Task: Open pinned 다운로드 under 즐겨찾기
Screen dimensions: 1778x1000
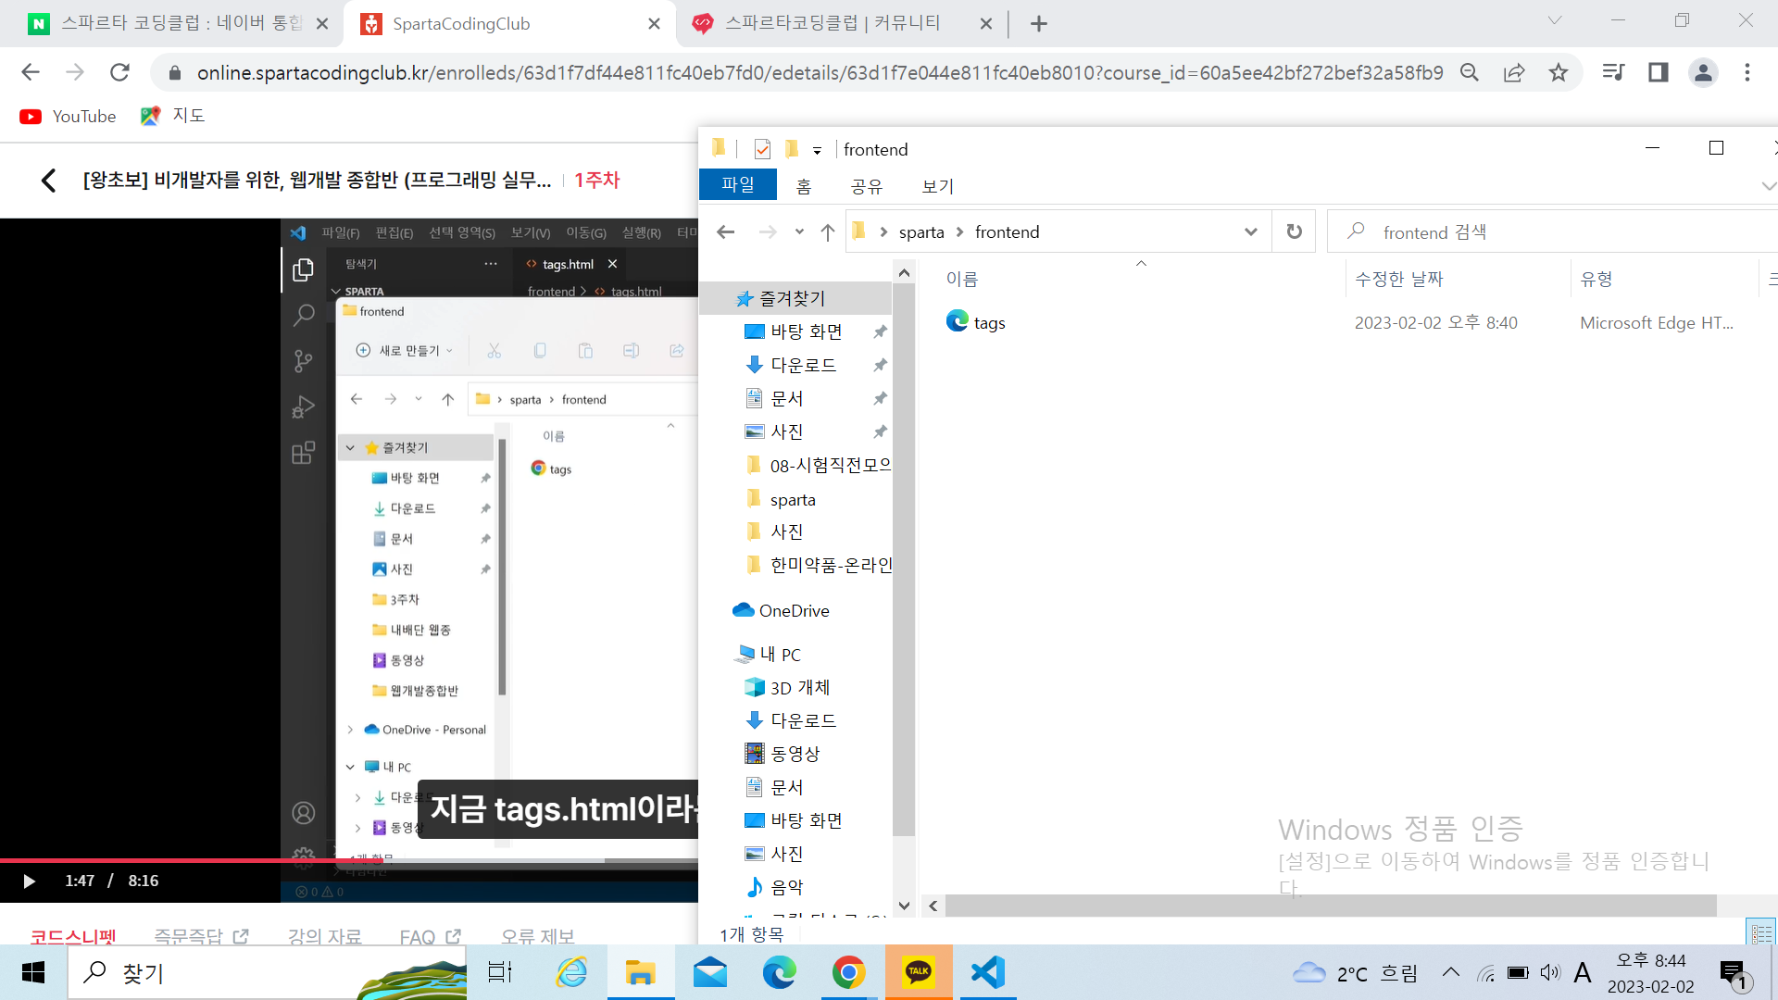Action: (803, 365)
